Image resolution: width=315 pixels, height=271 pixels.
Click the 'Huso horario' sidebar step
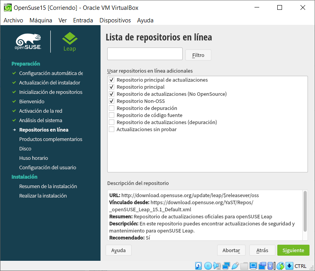33,158
